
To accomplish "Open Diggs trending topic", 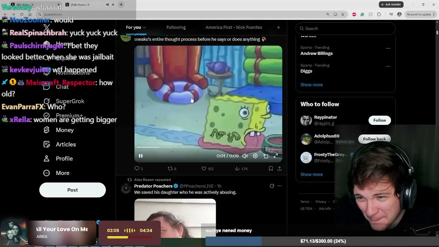I will tap(306, 71).
